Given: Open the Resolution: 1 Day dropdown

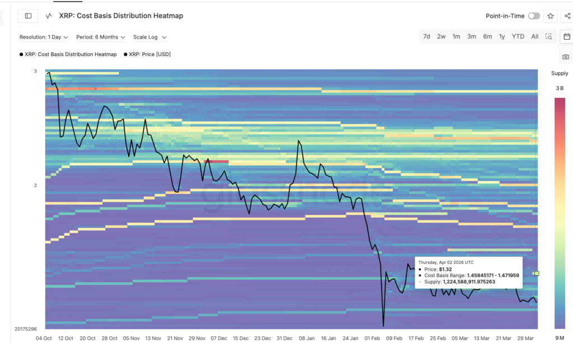Looking at the screenshot, I should click(44, 37).
